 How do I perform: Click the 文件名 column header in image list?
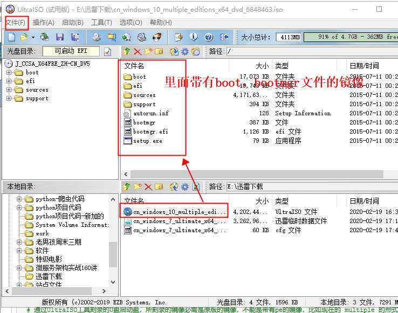134,66
